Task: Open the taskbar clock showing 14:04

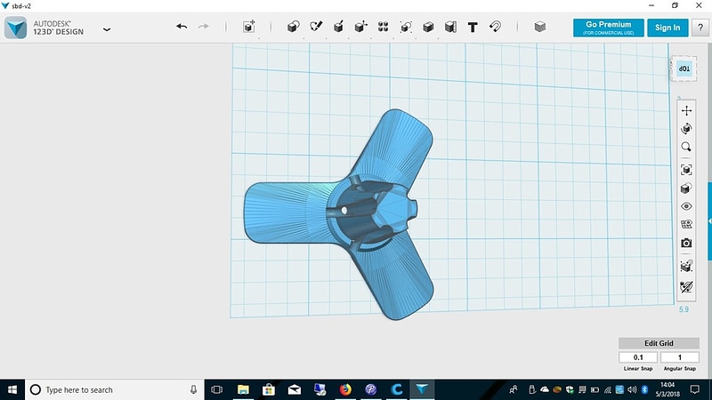Action: pos(667,389)
